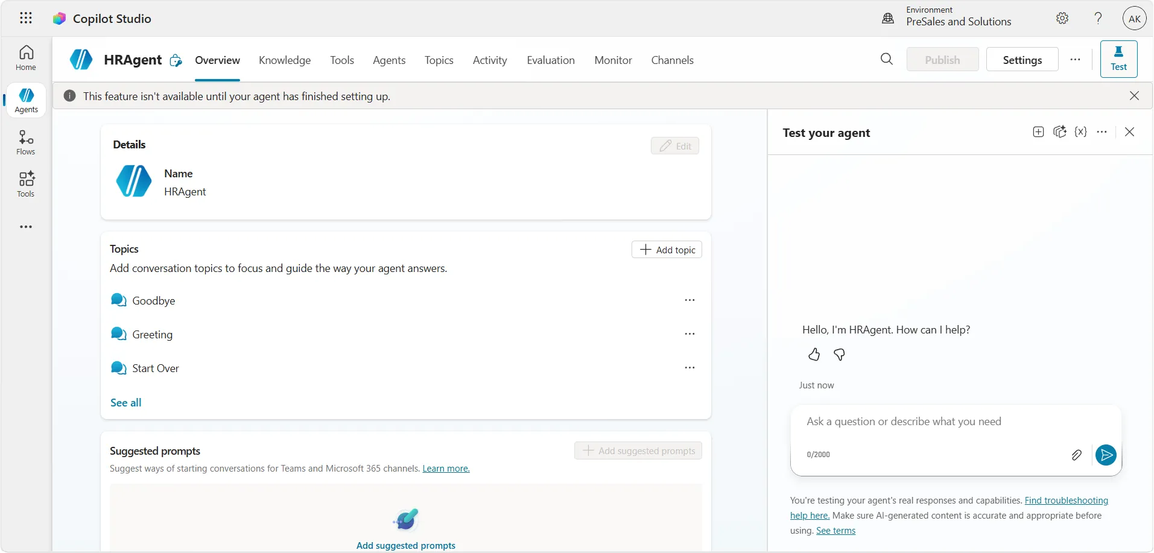Viewport: 1154px width, 553px height.
Task: Switch to the Channels tab
Action: tap(672, 60)
